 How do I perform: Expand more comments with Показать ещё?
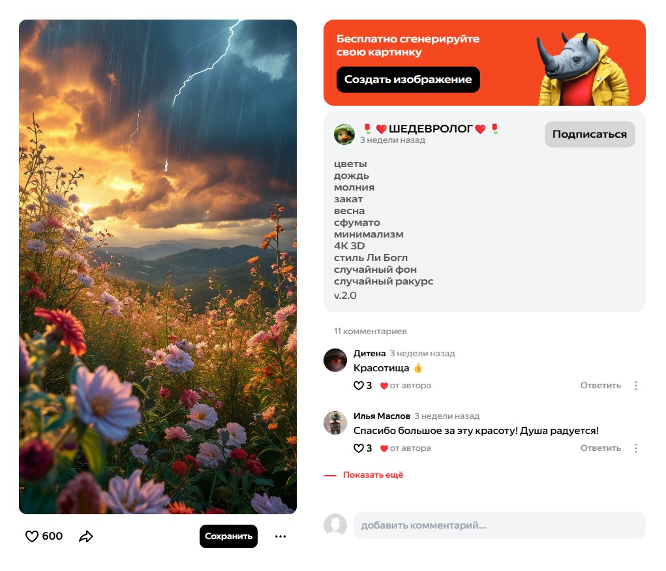pos(373,474)
